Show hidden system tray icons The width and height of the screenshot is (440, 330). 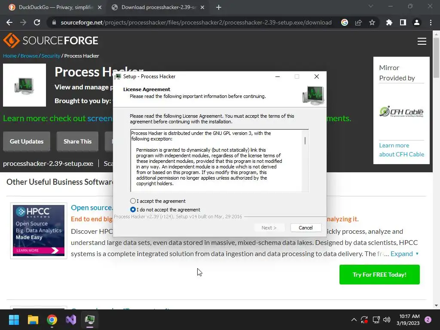tap(354, 320)
